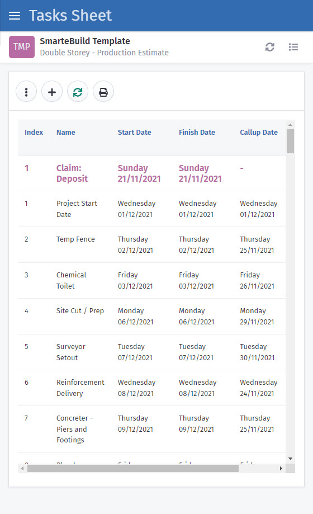The width and height of the screenshot is (313, 514).
Task: Print the tasks sheet
Action: pyautogui.click(x=103, y=92)
